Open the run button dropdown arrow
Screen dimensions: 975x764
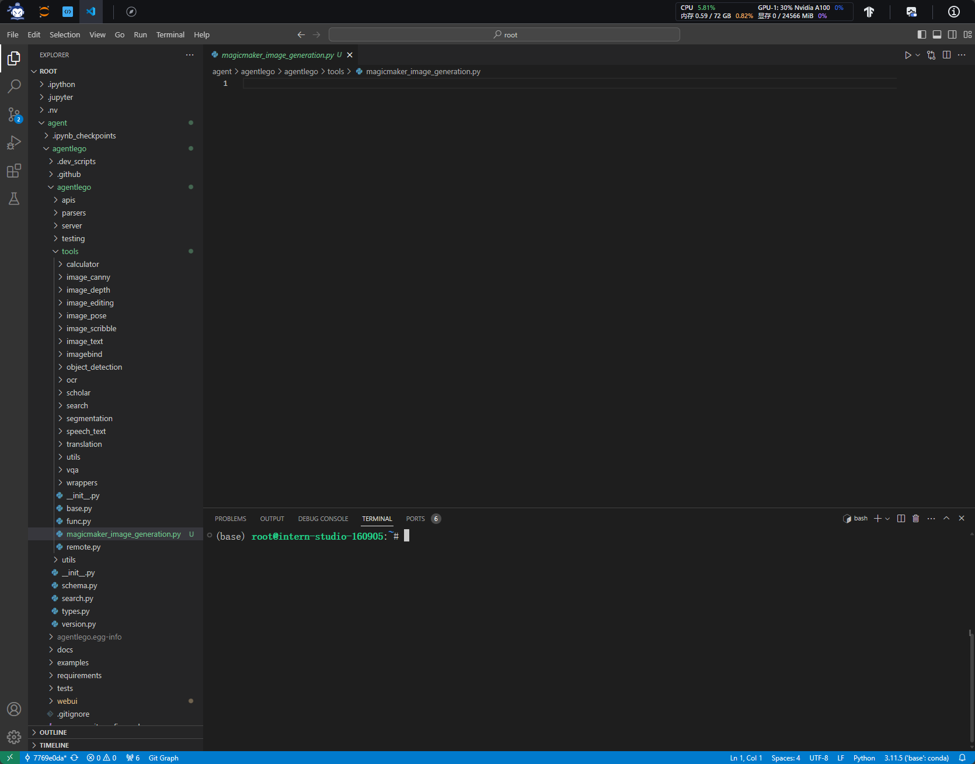coord(918,55)
